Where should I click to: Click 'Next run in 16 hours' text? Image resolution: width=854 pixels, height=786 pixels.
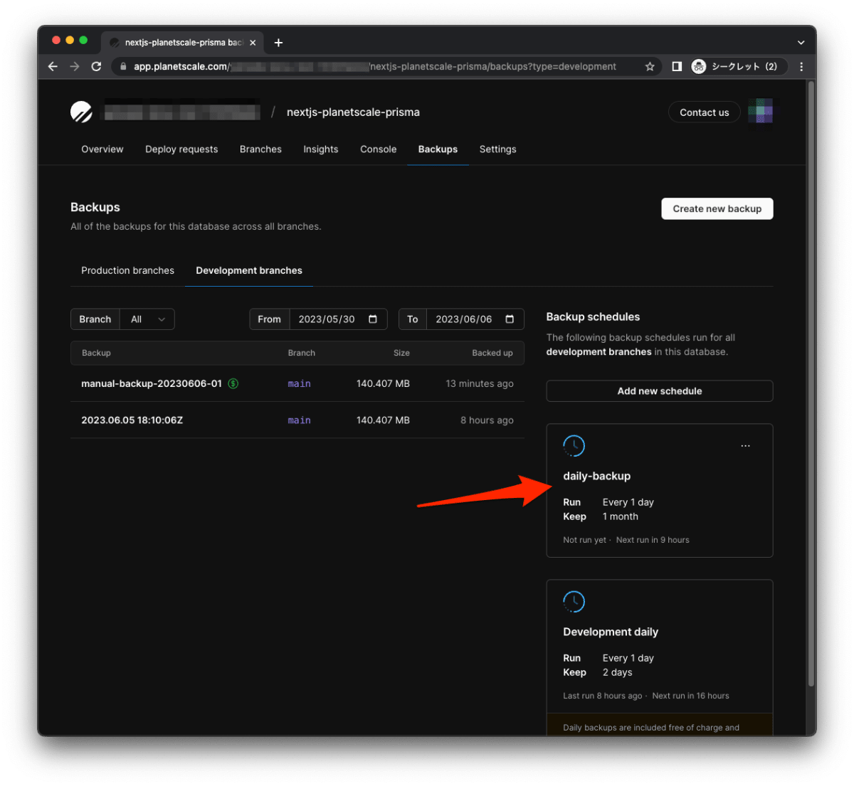[690, 696]
